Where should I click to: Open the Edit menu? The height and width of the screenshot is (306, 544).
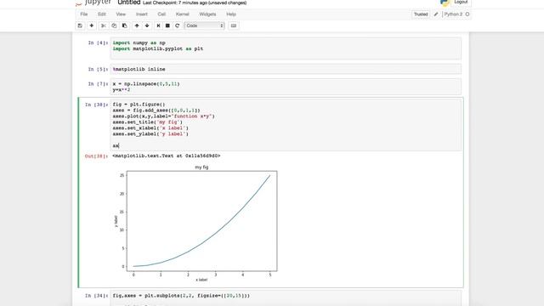click(x=102, y=14)
